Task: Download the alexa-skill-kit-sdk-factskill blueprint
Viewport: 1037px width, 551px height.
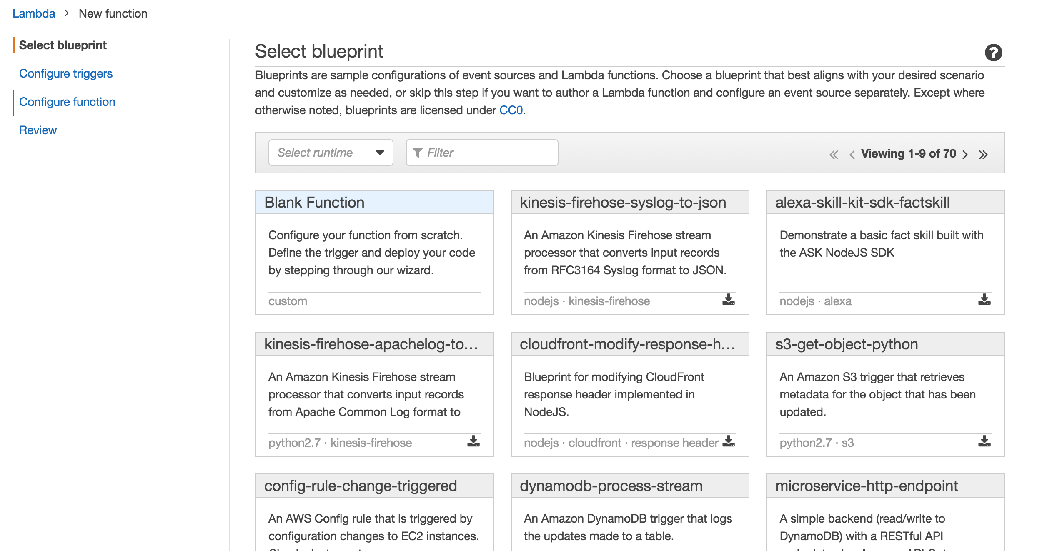Action: point(984,300)
